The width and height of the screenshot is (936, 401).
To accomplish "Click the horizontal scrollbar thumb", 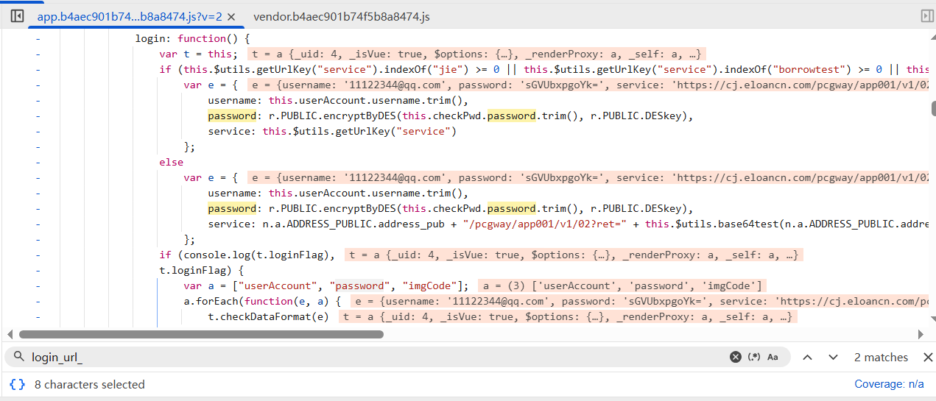I will [201, 334].
